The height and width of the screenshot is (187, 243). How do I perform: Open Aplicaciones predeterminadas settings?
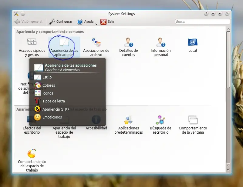[x=128, y=120]
